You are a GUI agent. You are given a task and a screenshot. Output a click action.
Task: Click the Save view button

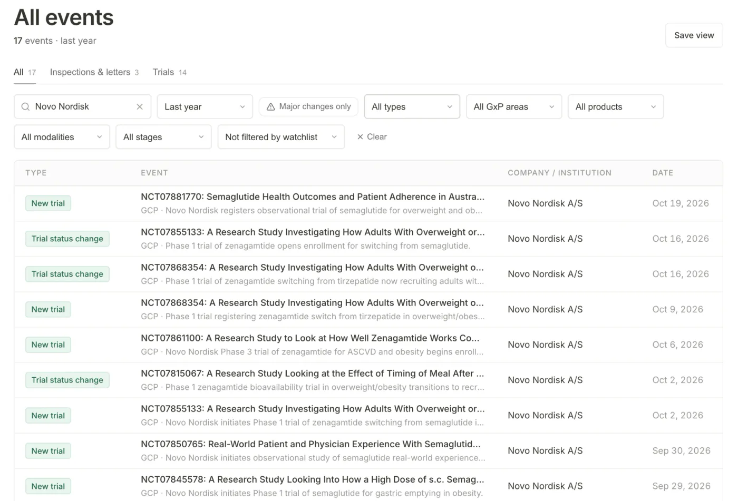click(x=694, y=35)
